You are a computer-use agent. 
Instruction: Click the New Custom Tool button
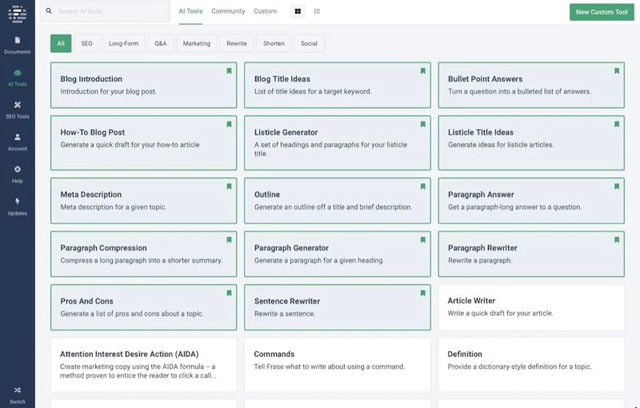(602, 12)
